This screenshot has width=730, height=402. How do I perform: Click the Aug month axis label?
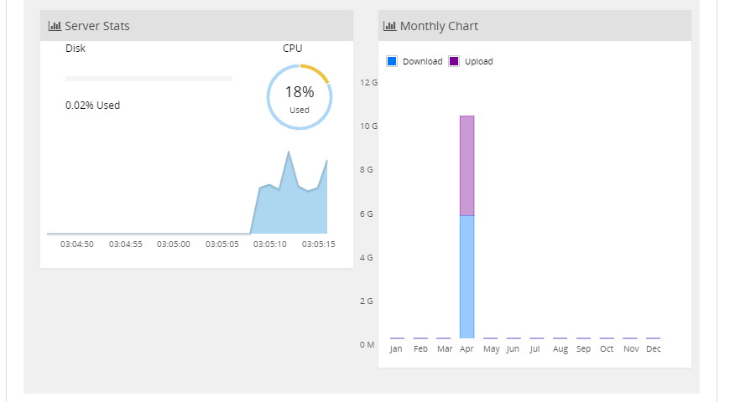561,348
